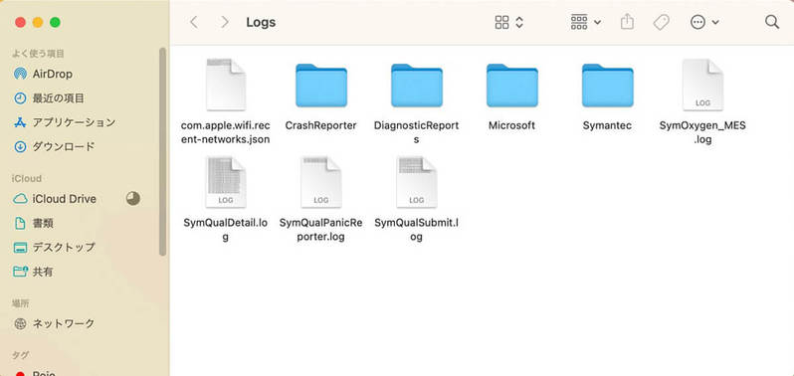Click the iCloud Drive storage pie indicator
This screenshot has width=794, height=376.
(x=133, y=198)
